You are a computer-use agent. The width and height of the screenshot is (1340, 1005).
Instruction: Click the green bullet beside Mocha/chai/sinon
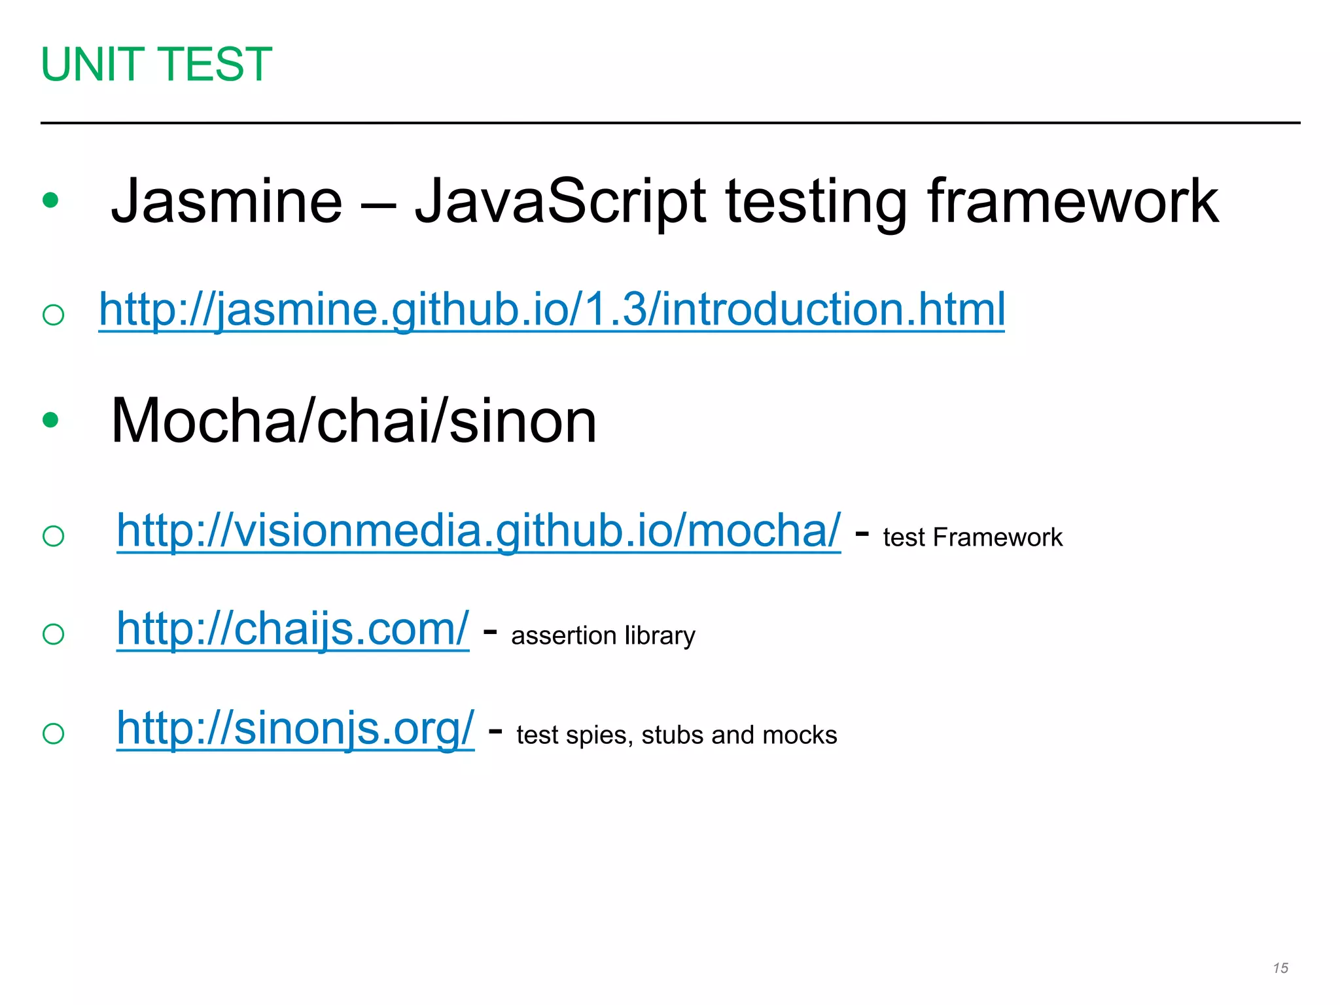click(x=50, y=419)
